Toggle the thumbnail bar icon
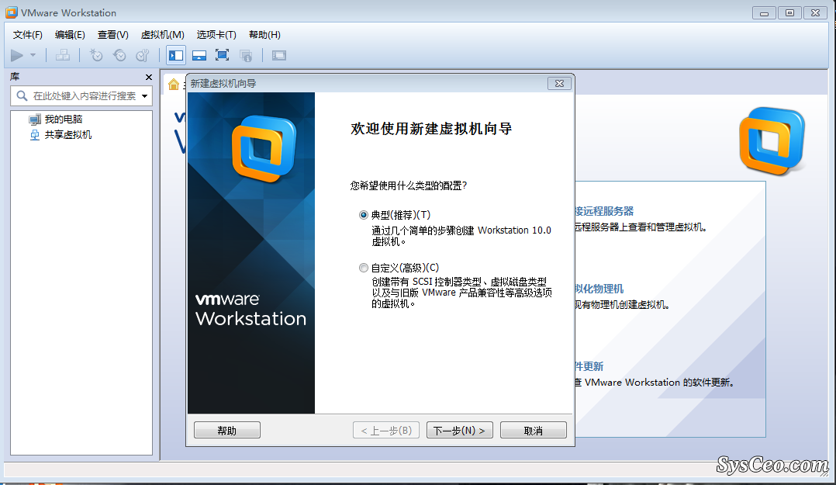The height and width of the screenshot is (485, 836). tap(199, 56)
